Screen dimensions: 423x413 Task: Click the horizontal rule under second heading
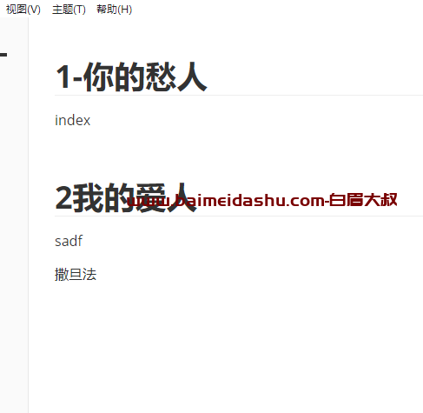tap(239, 216)
